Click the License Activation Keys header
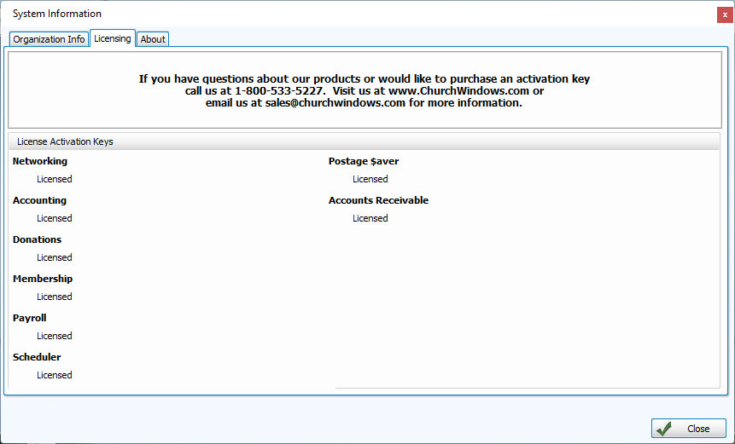 [65, 141]
